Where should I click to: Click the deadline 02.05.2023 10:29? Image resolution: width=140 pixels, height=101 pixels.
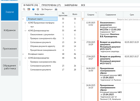click(x=132, y=42)
